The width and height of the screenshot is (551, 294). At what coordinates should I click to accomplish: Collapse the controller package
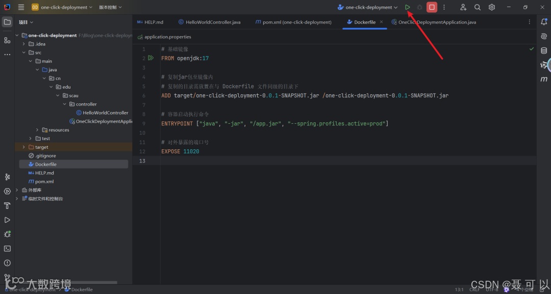[x=65, y=104]
